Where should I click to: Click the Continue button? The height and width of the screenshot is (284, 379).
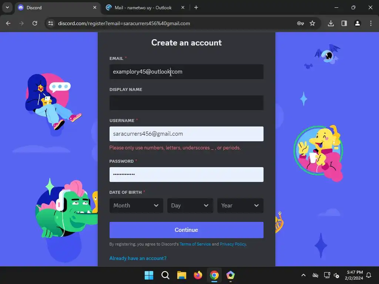187,230
